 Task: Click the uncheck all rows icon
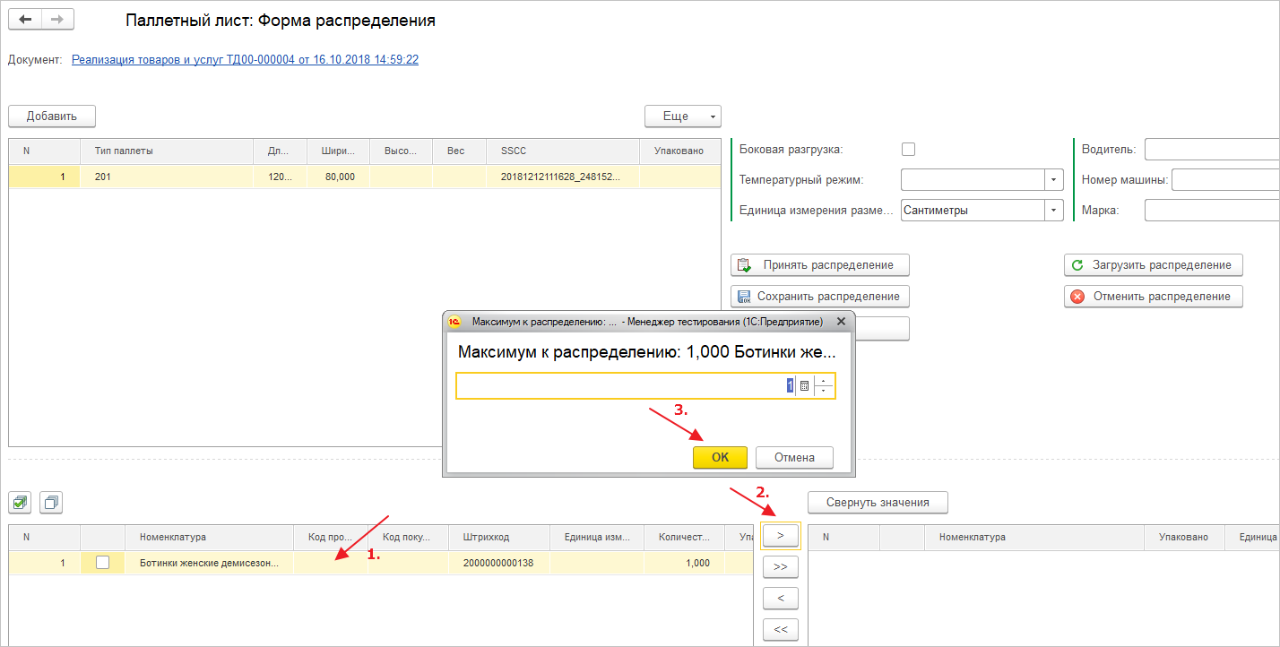coord(52,503)
